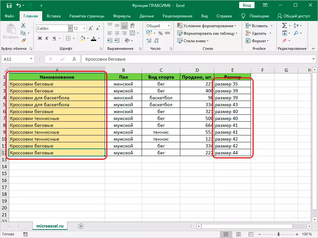This screenshot has height=238, width=318.
Task: Increase decimal places
Action: click(x=149, y=41)
